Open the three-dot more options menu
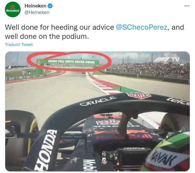The image size is (195, 173). pos(187,6)
